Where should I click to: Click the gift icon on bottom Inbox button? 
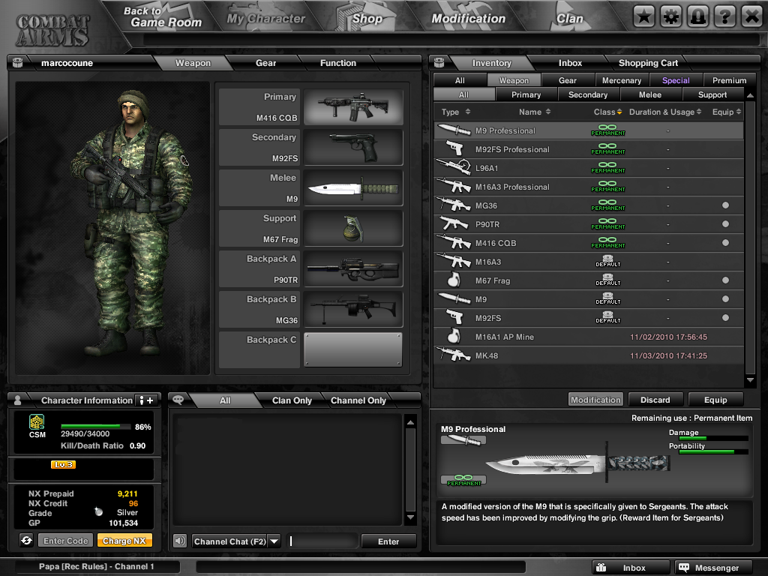click(x=601, y=567)
